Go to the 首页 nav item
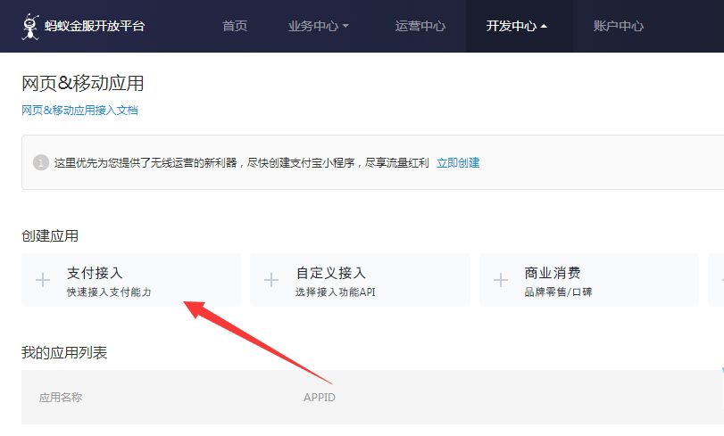 pyautogui.click(x=235, y=27)
